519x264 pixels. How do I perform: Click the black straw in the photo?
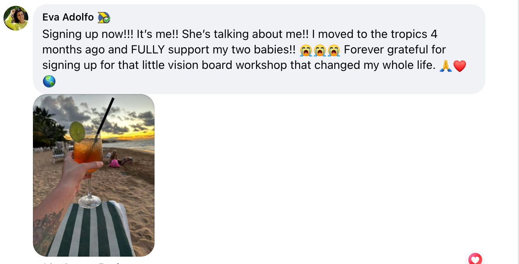click(x=105, y=116)
